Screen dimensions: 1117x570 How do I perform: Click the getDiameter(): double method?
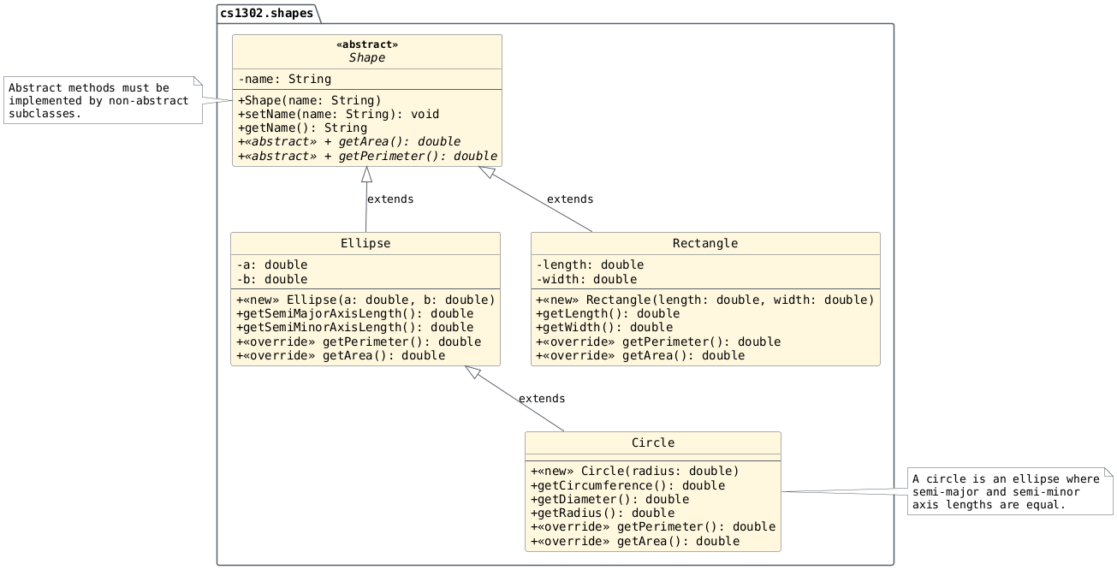pyautogui.click(x=609, y=499)
